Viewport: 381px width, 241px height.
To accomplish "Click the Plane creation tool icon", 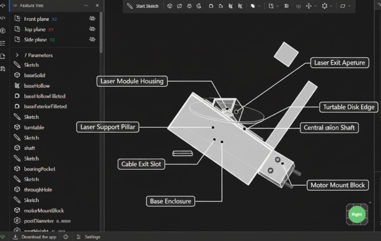I will coord(271,6).
